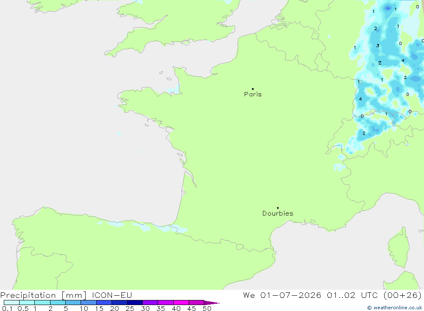Click the ICON-EU model name label
This screenshot has width=424, height=311.
pyautogui.click(x=112, y=295)
